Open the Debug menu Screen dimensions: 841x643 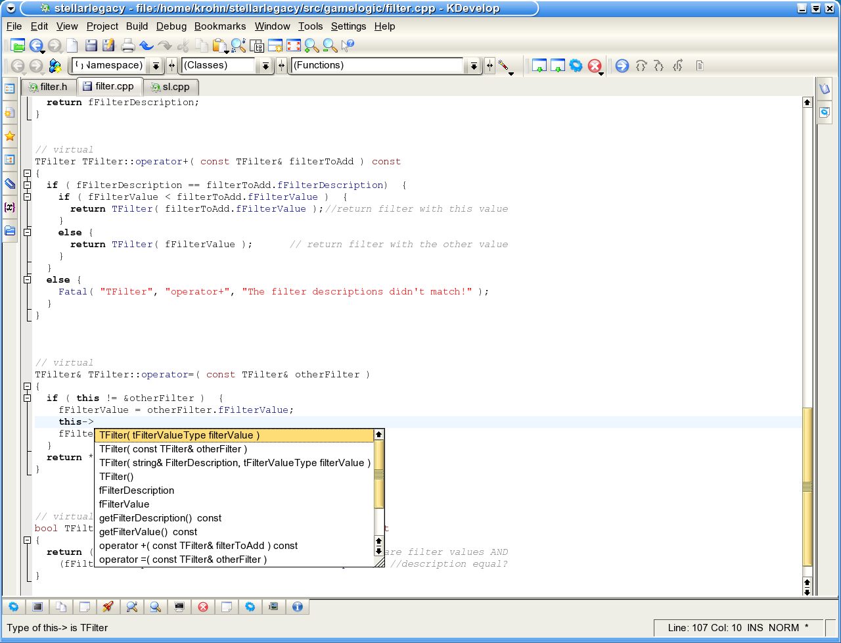171,26
